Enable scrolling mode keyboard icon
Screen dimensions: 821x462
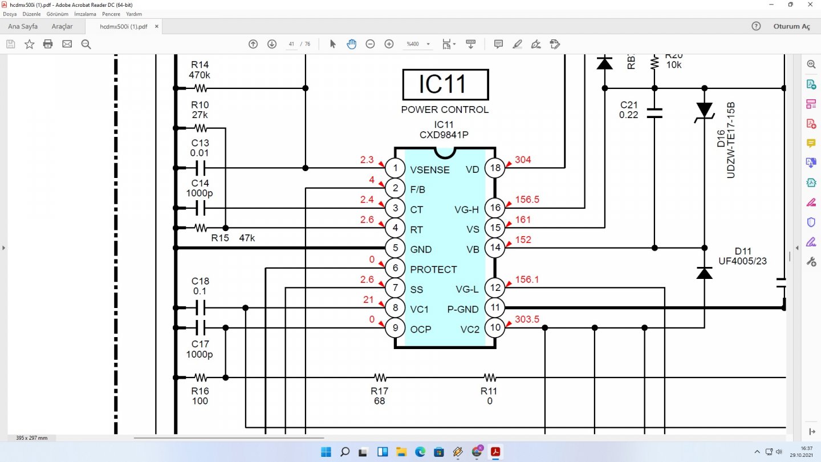(471, 44)
